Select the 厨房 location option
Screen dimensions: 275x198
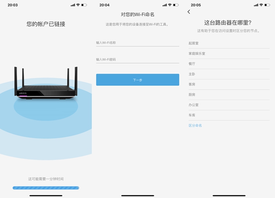point(229,95)
